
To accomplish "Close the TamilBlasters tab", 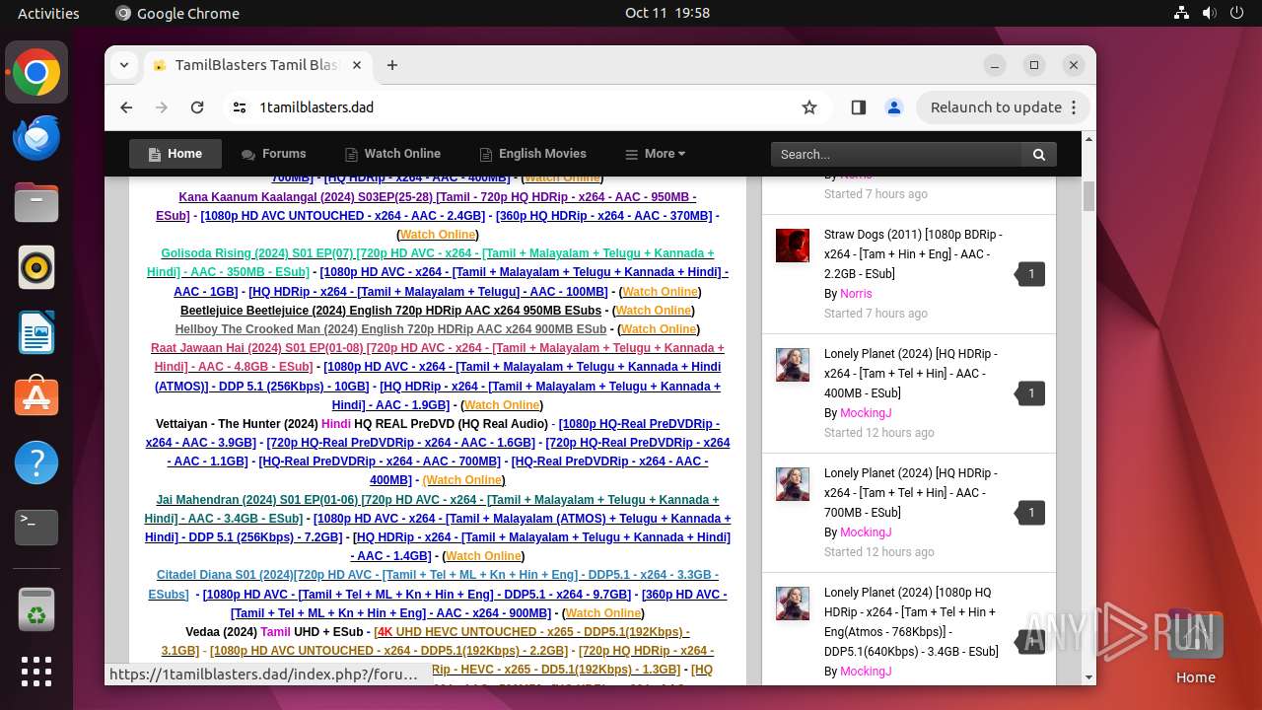I will 357,65.
